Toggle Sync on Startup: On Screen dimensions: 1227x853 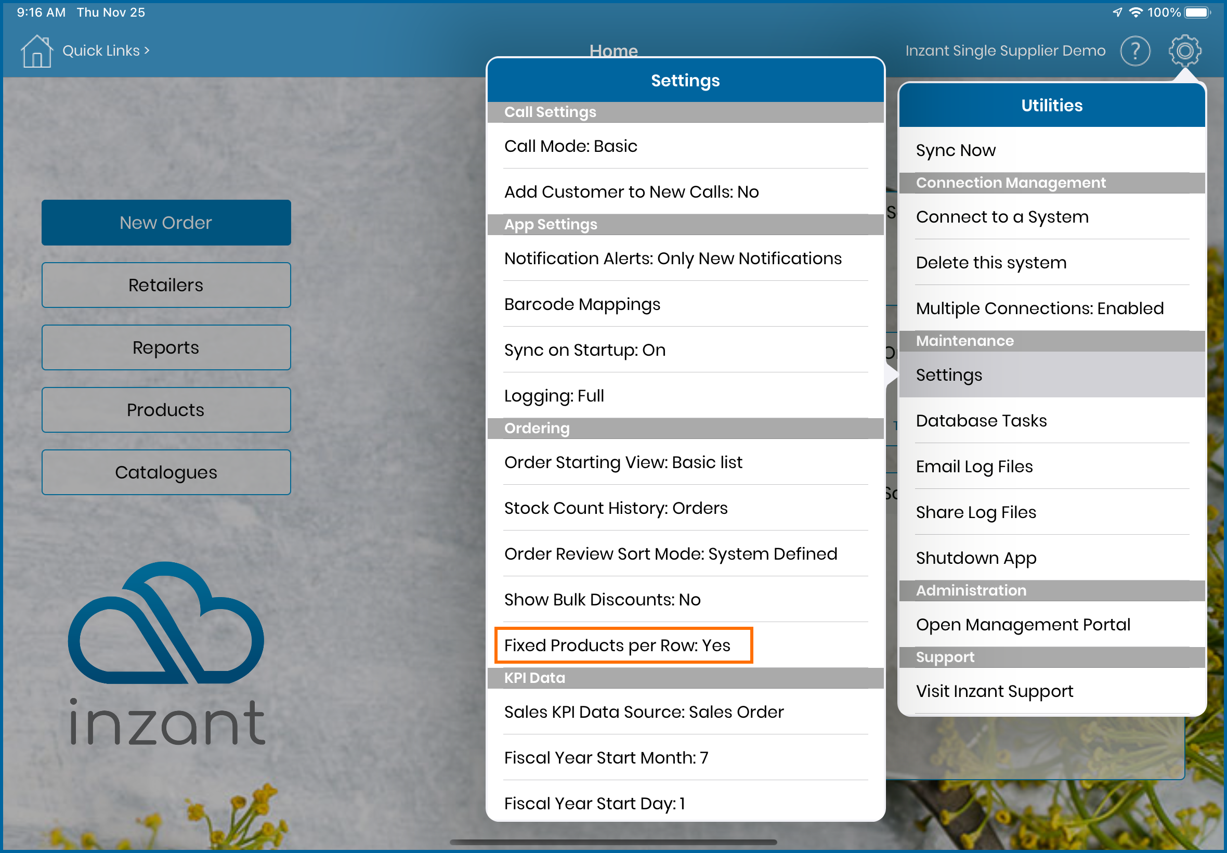pos(685,350)
